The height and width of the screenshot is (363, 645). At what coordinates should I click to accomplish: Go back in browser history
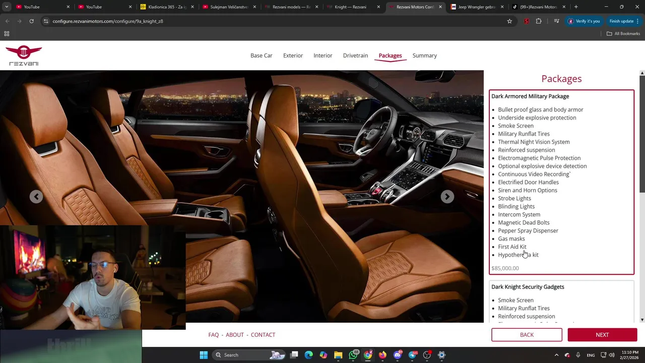pos(7,21)
